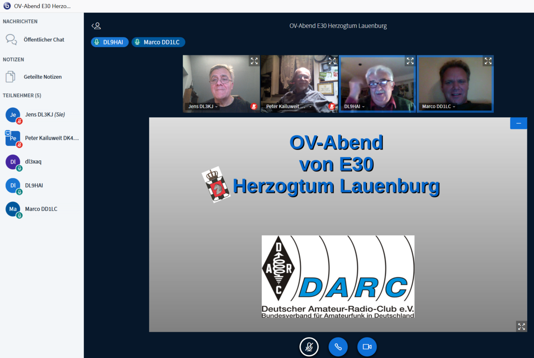Click the NACHRICHTEN section heading

pos(20,22)
